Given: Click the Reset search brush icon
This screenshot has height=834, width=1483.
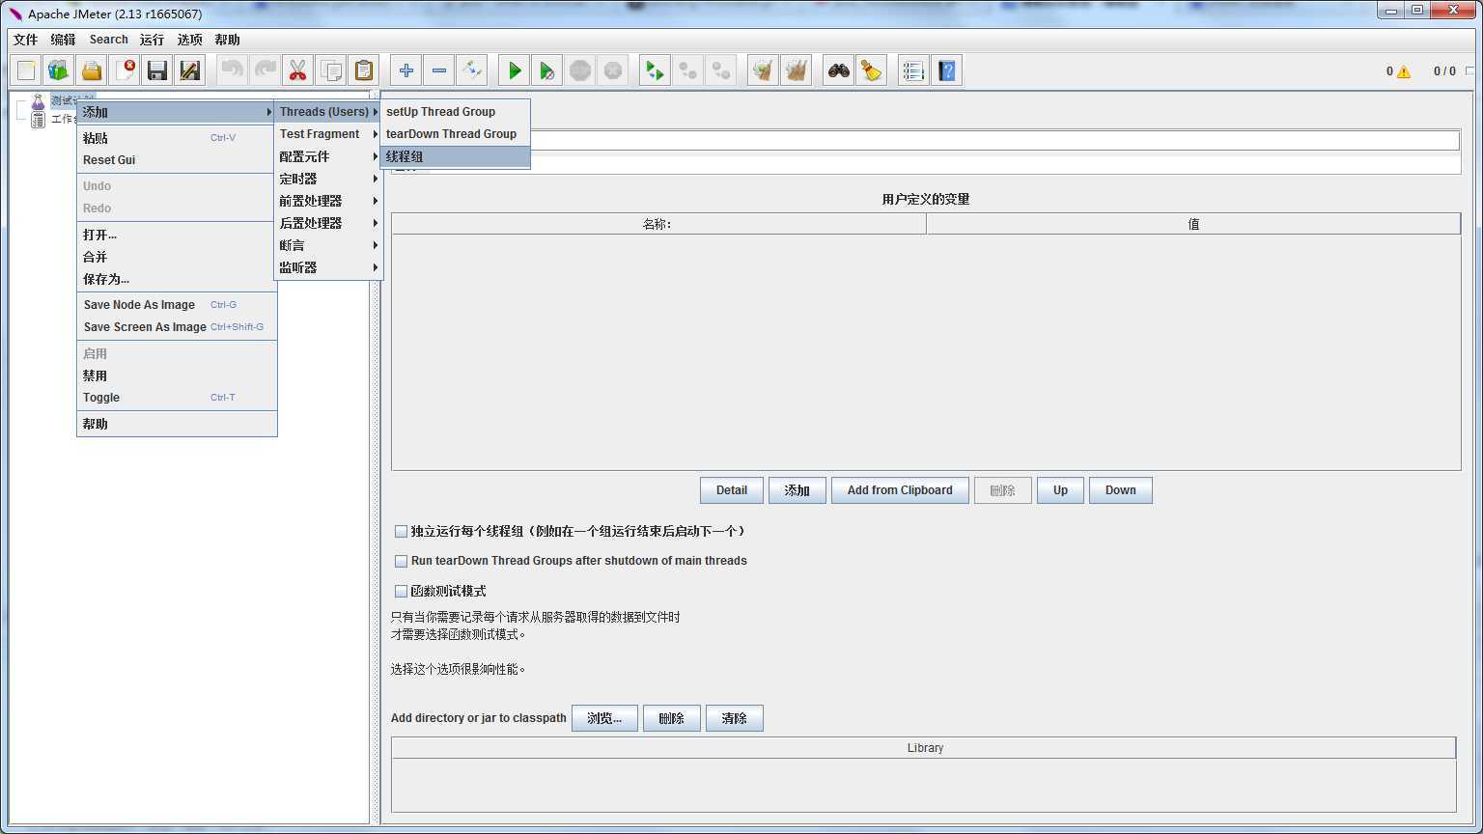Looking at the screenshot, I should [x=872, y=70].
